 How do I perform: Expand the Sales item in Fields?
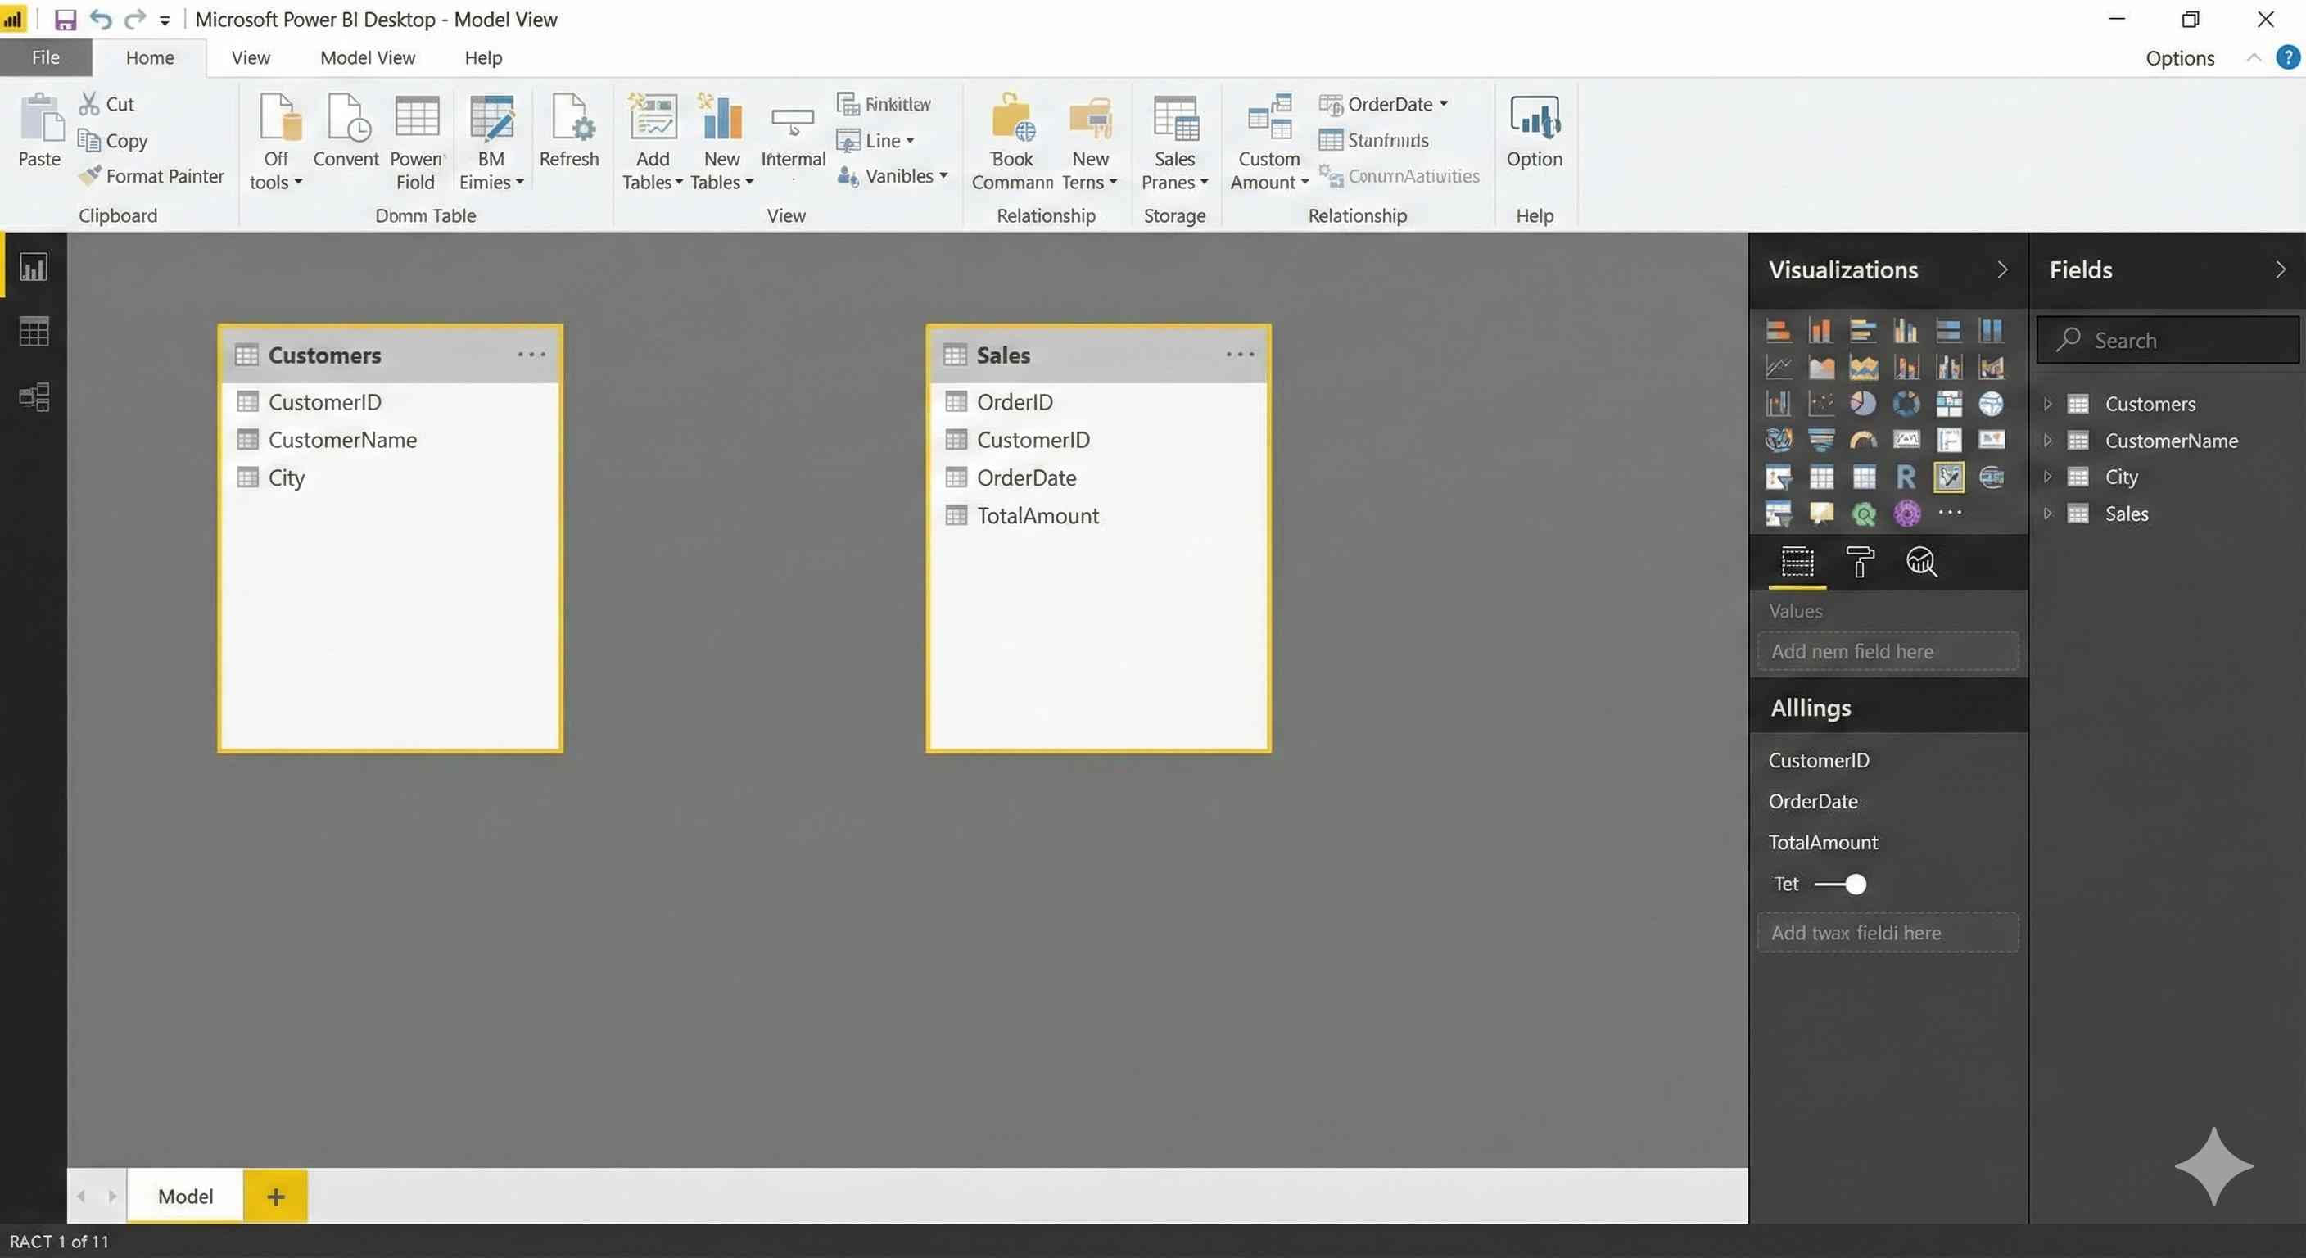click(x=2047, y=514)
